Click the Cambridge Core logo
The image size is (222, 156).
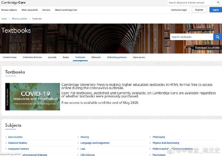coord(14,2)
